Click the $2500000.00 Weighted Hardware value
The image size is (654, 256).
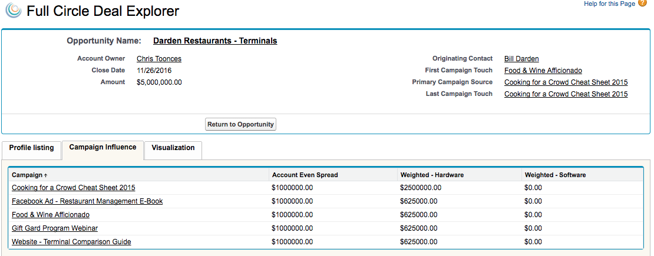421,188
